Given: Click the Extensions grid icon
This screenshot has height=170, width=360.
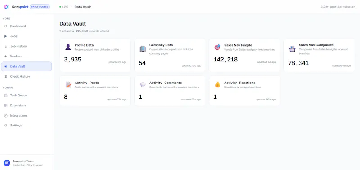Looking at the screenshot, I should [6, 105].
